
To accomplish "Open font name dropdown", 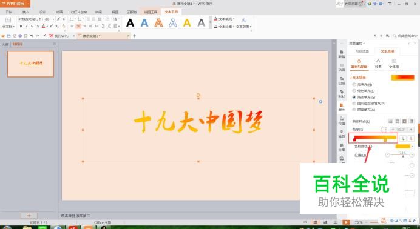I will click(x=43, y=19).
